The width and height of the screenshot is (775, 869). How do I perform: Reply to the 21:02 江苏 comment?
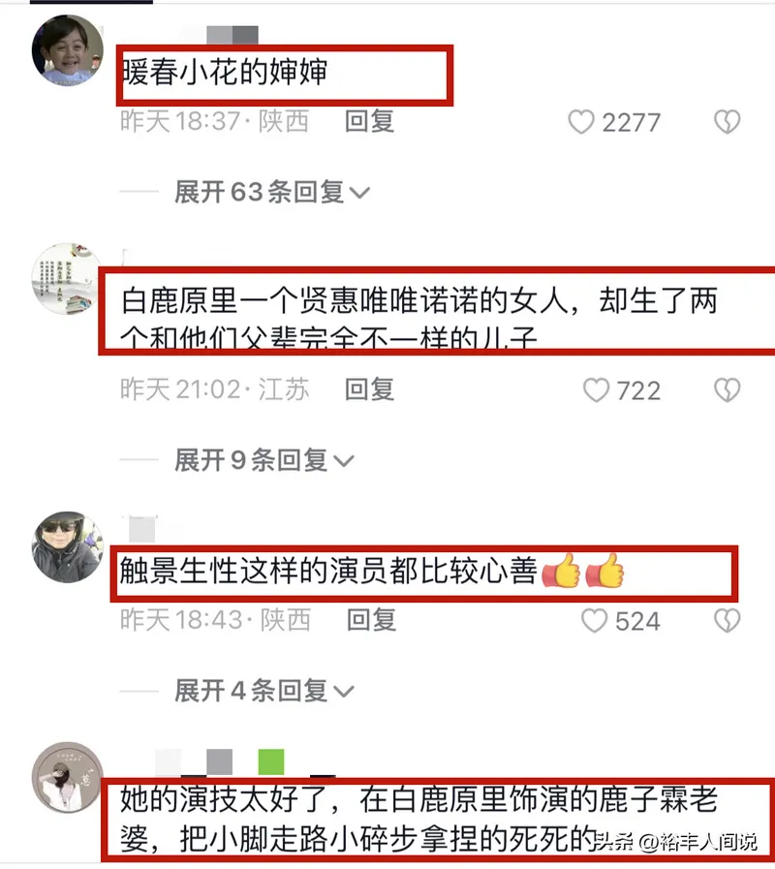[369, 389]
